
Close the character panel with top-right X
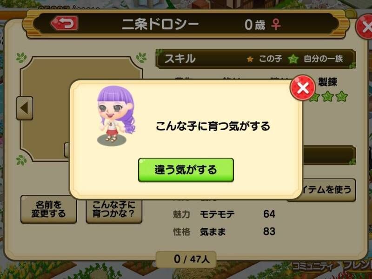point(365,27)
